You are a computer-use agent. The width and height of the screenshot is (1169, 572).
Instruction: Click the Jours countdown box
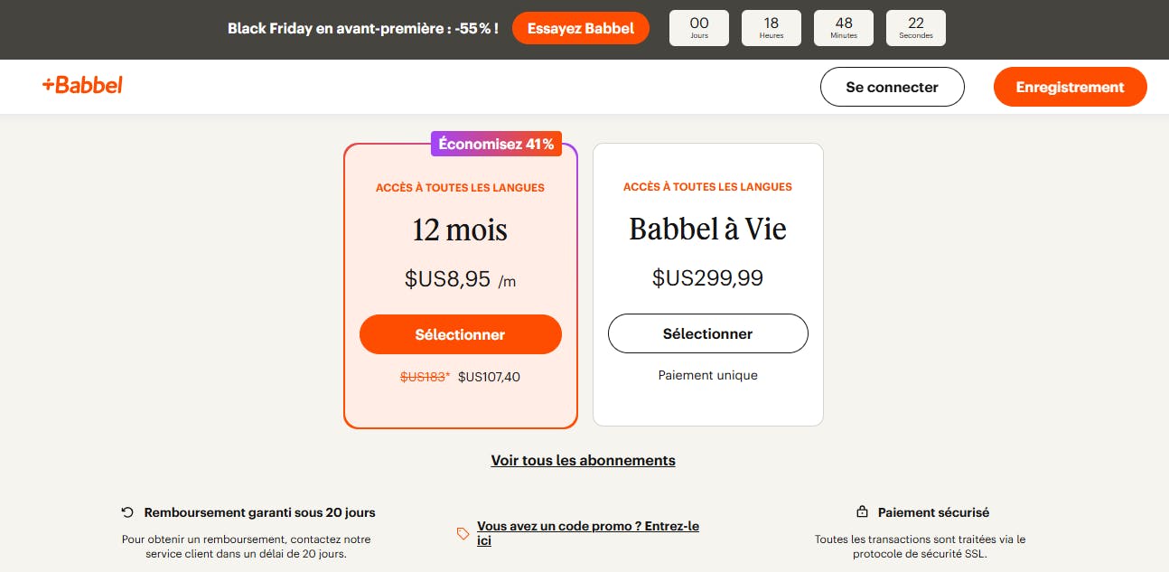pos(698,28)
